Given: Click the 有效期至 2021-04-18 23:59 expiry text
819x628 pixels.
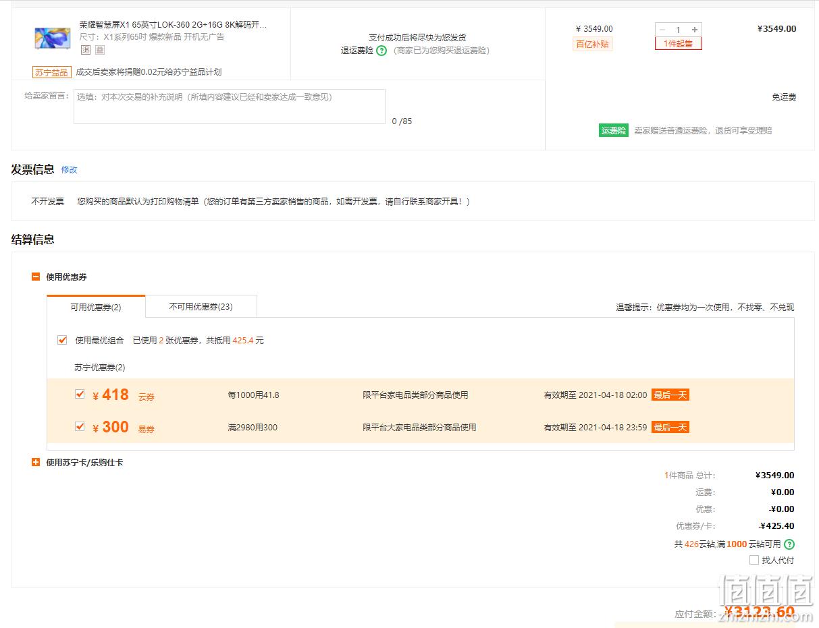Looking at the screenshot, I should (x=596, y=428).
